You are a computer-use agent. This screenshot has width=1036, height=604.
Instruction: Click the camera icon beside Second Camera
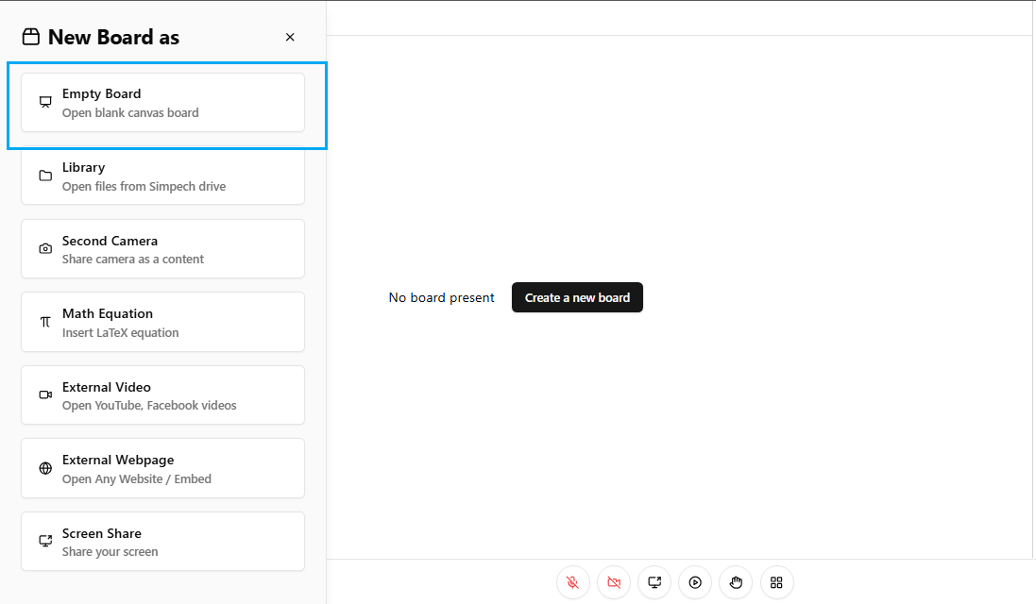point(45,249)
